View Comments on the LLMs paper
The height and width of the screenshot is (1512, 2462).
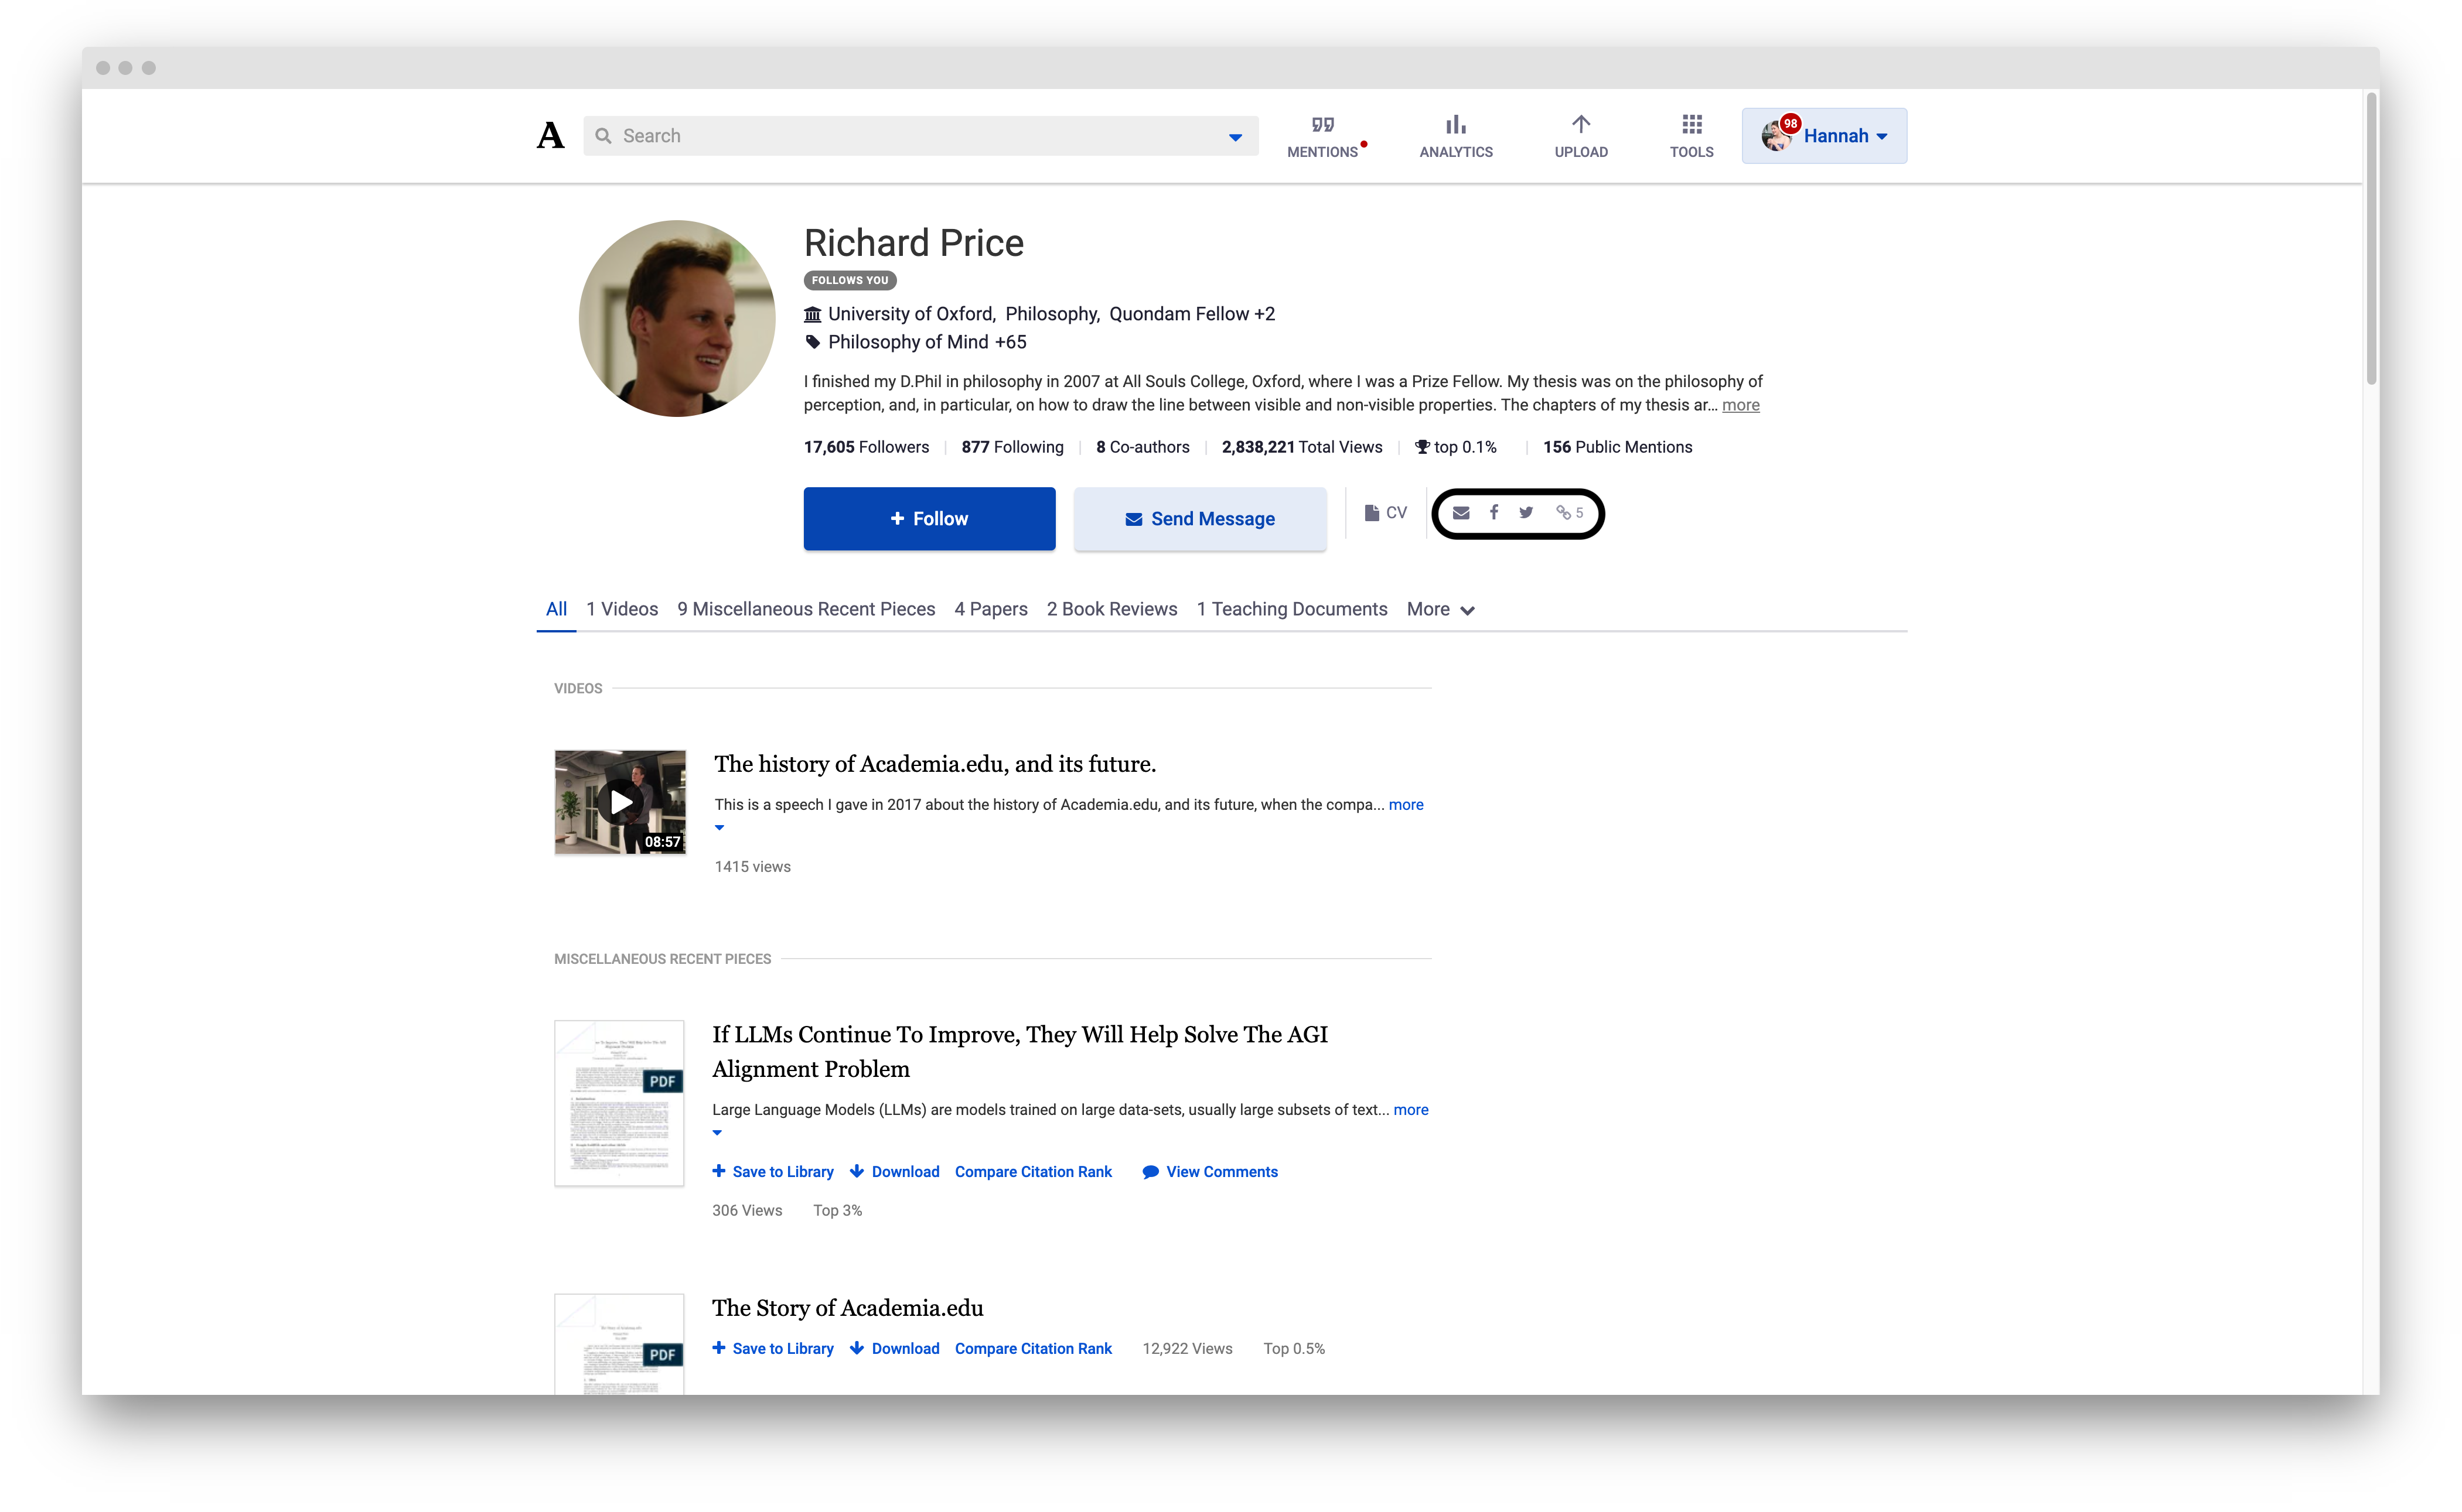coord(1209,1172)
